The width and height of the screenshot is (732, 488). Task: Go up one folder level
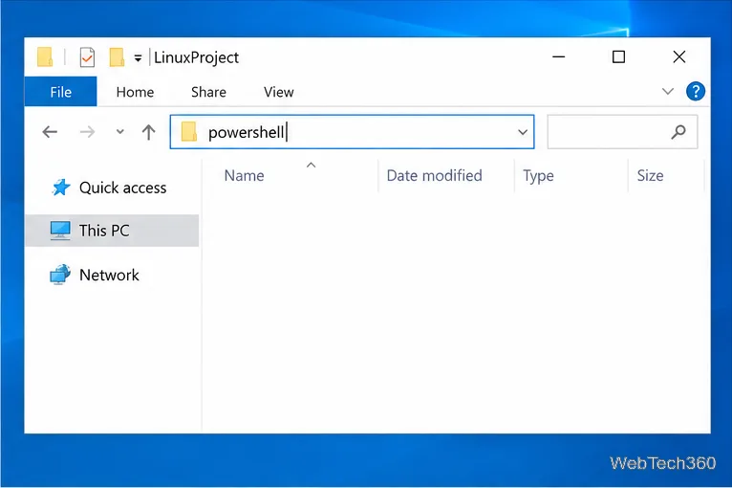pos(148,132)
